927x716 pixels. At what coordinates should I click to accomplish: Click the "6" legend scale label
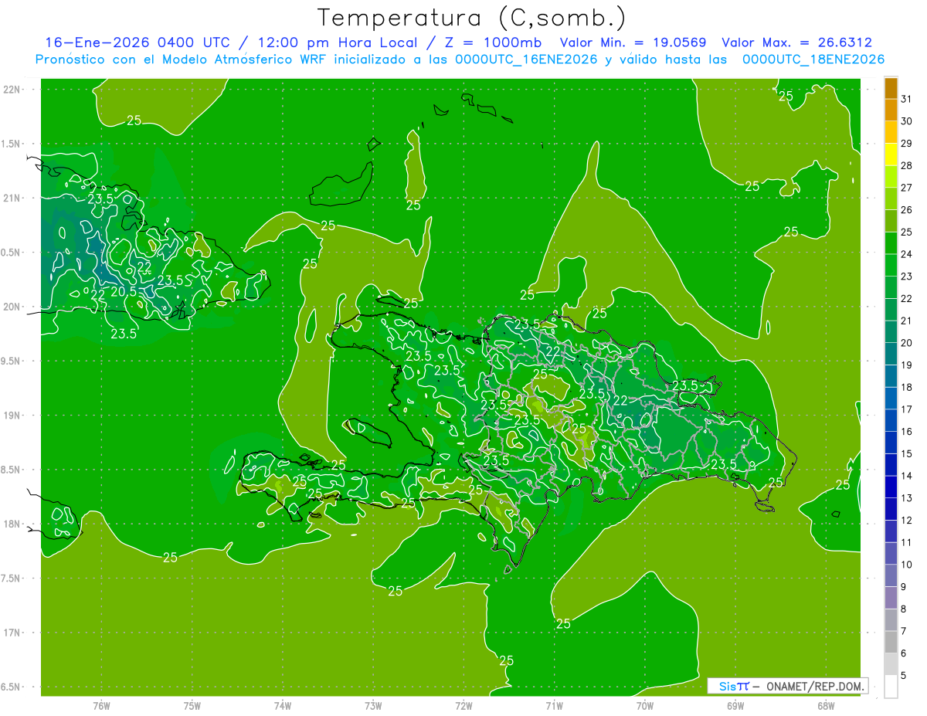click(x=904, y=653)
